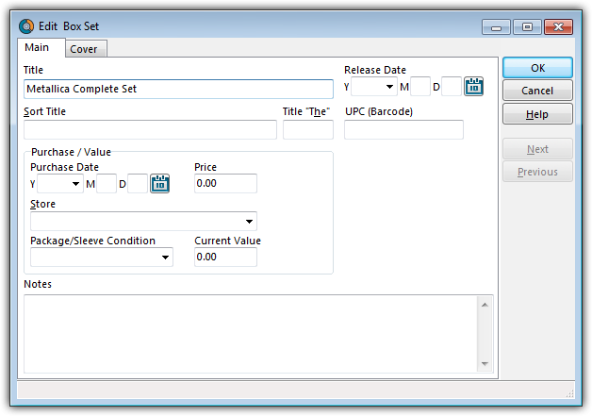Minimize the Edit Box Set window
Viewport: 592px width, 416px height.
[x=496, y=27]
